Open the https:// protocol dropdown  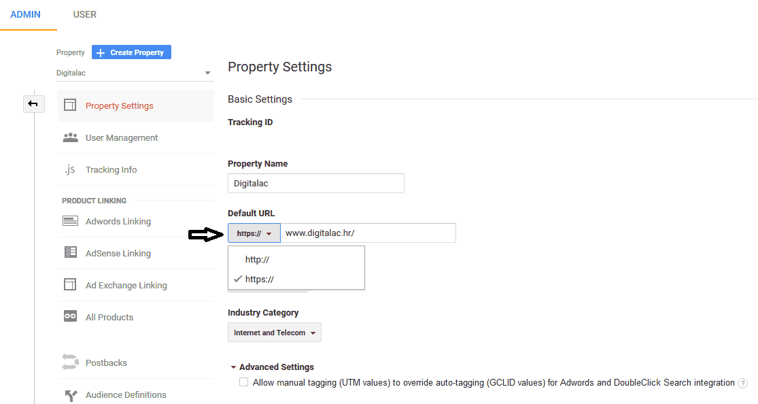[x=254, y=233]
